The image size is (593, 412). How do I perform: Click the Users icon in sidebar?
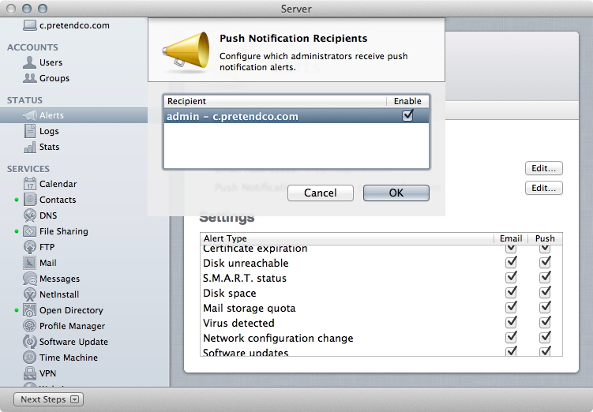pos(30,62)
